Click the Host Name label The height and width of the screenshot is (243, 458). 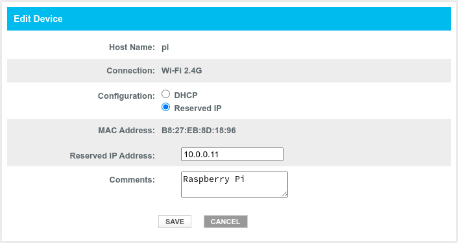pos(132,47)
